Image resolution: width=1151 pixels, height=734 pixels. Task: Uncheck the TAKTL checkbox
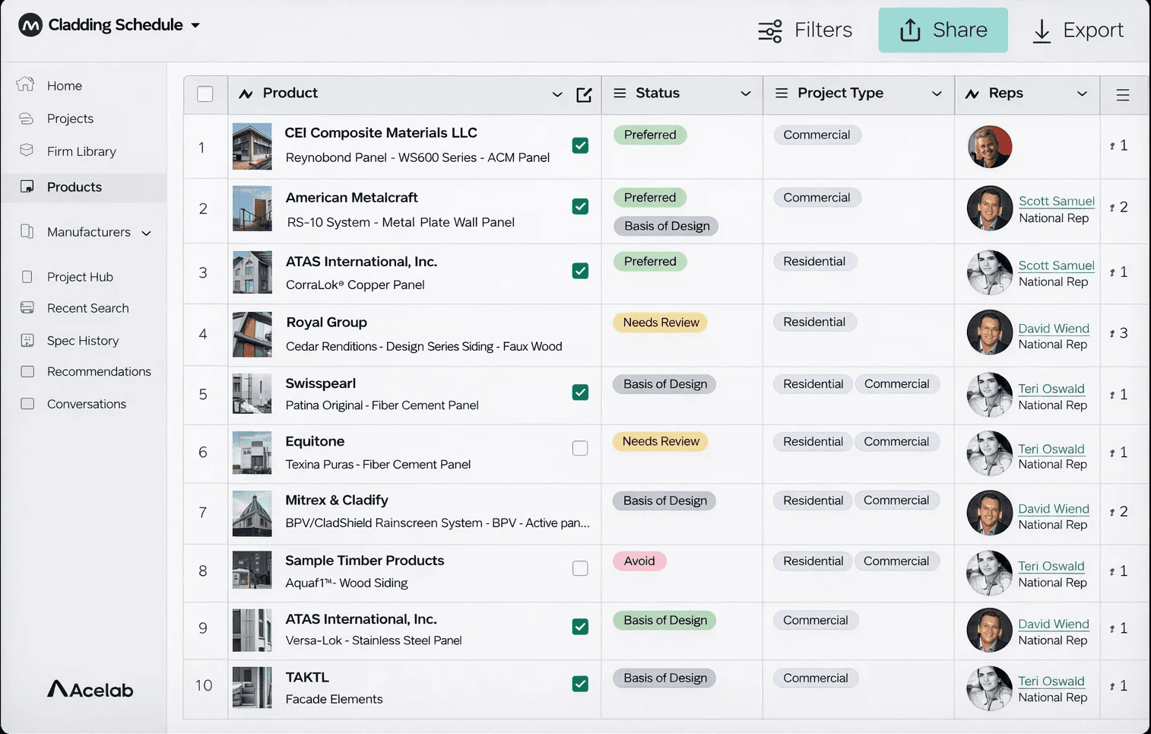coord(580,684)
